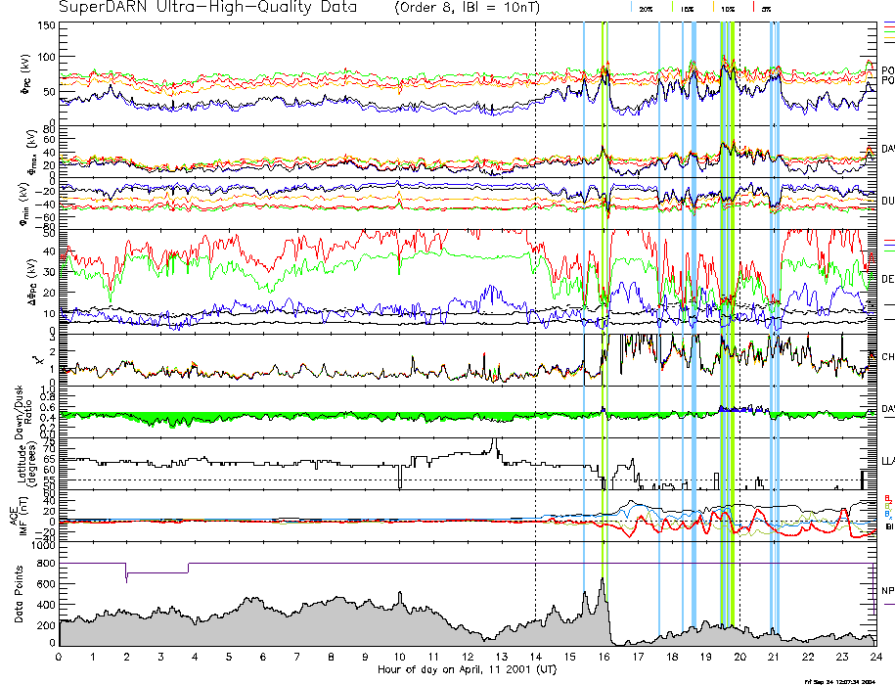The image size is (895, 685).
Task: Click the gray data points peak near hour 16
Action: pyautogui.click(x=603, y=581)
